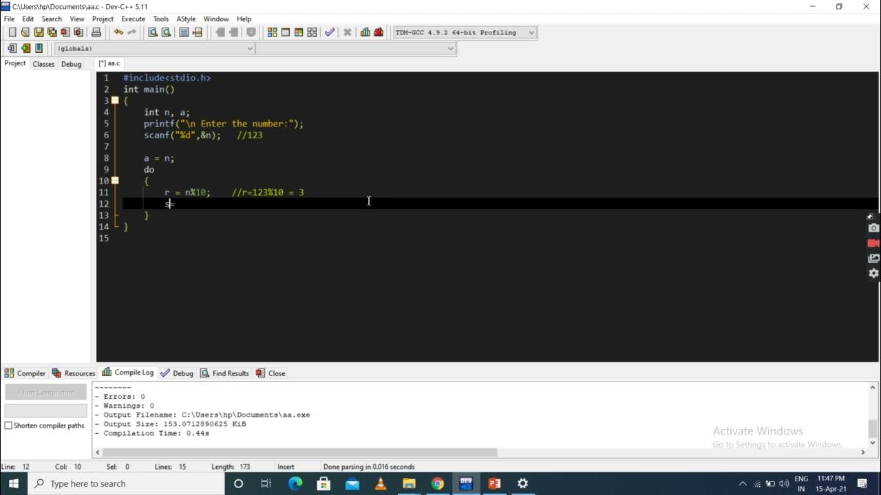Click the Find toolbar icon

click(x=153, y=32)
